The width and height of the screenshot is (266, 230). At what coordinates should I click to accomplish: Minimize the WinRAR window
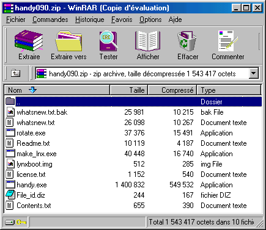coord(236,8)
